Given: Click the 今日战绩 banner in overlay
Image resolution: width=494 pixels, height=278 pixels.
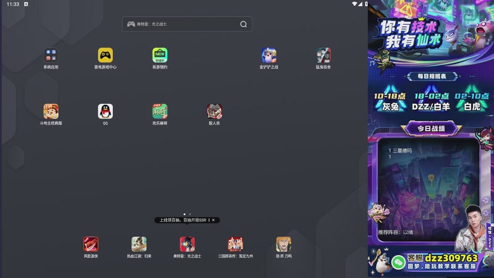Looking at the screenshot, I should (x=431, y=128).
